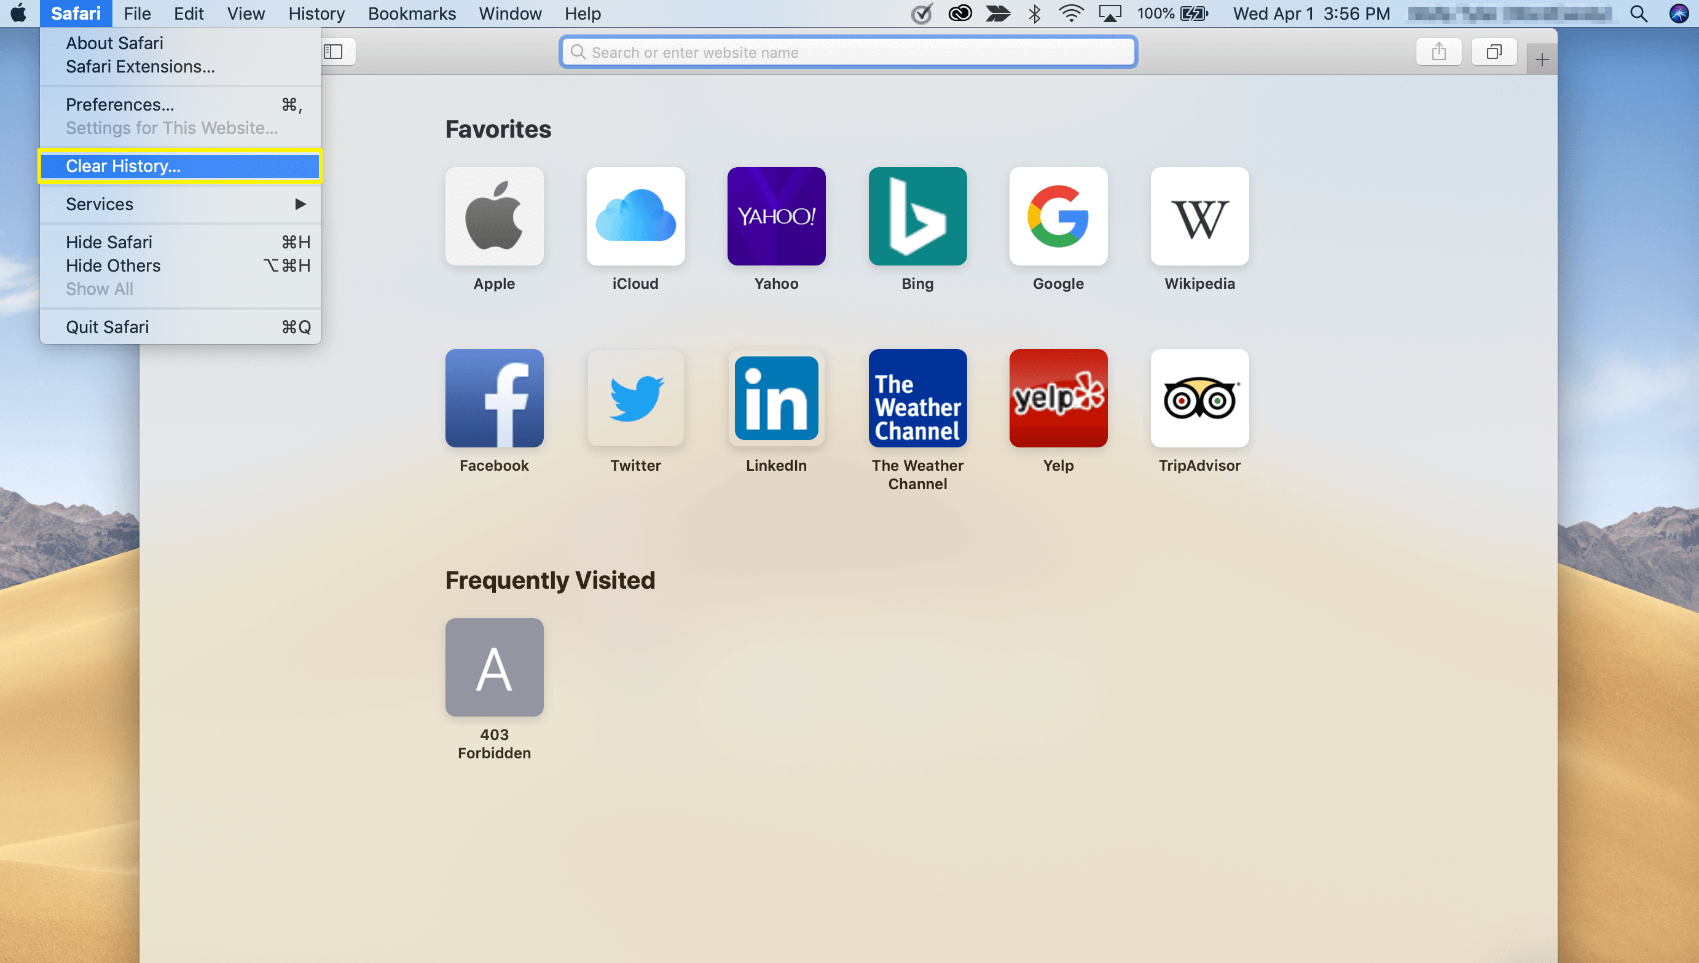Click Safari Extensions menu item
The height and width of the screenshot is (963, 1699).
139,66
